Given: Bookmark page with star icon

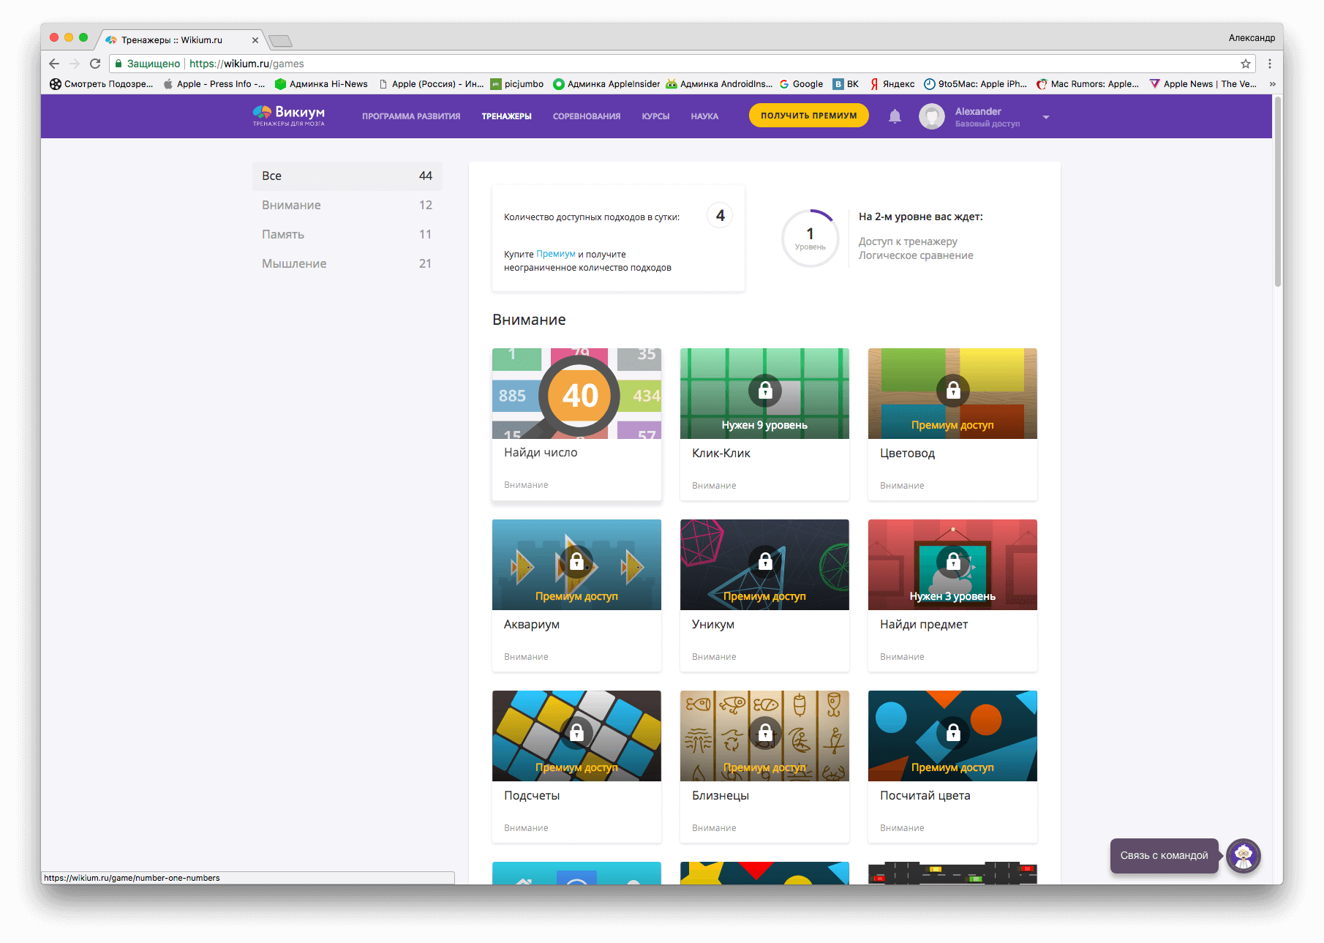Looking at the screenshot, I should point(1245,64).
